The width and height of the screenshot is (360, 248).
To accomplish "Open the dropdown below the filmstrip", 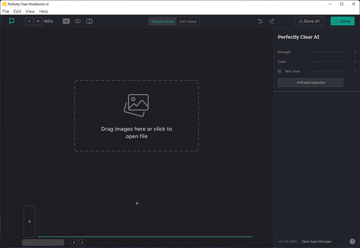I will point(43,243).
